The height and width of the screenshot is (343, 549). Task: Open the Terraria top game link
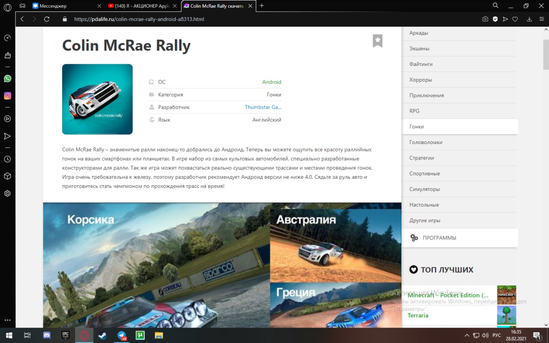(x=418, y=315)
